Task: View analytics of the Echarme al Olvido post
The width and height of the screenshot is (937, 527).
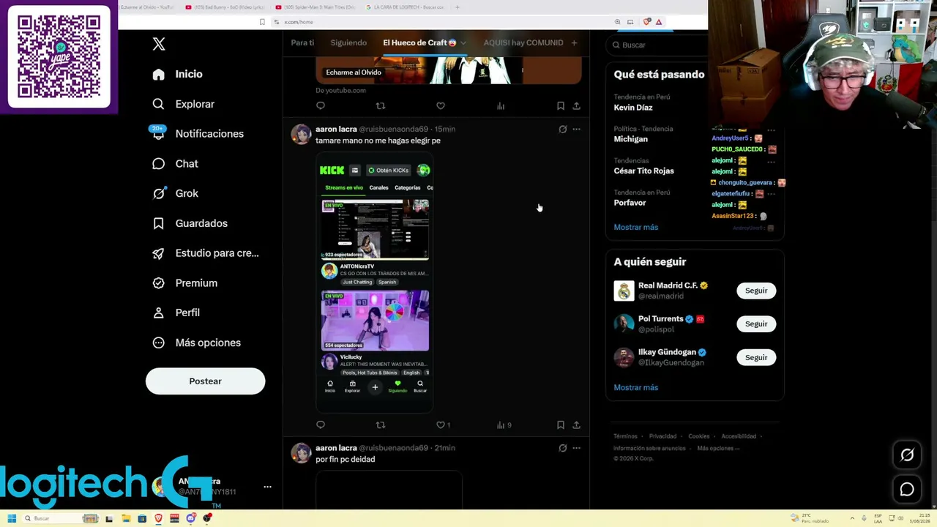Action: click(501, 106)
